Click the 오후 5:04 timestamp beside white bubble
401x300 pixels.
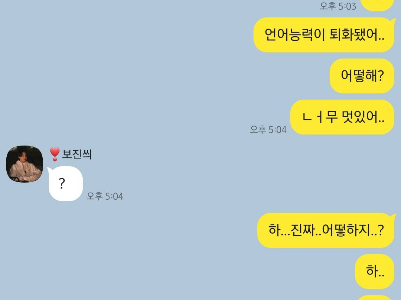tap(105, 196)
